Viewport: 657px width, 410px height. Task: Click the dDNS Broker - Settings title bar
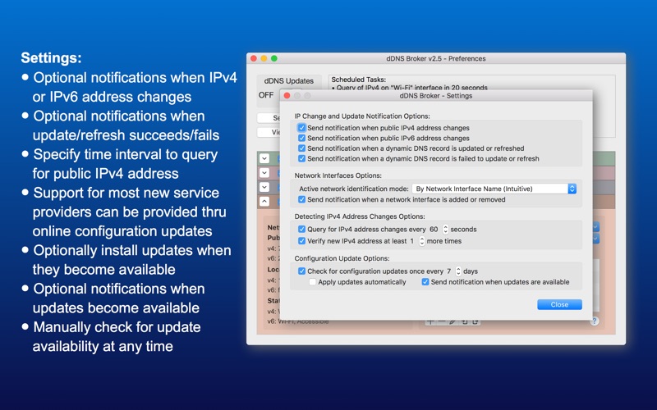[436, 96]
